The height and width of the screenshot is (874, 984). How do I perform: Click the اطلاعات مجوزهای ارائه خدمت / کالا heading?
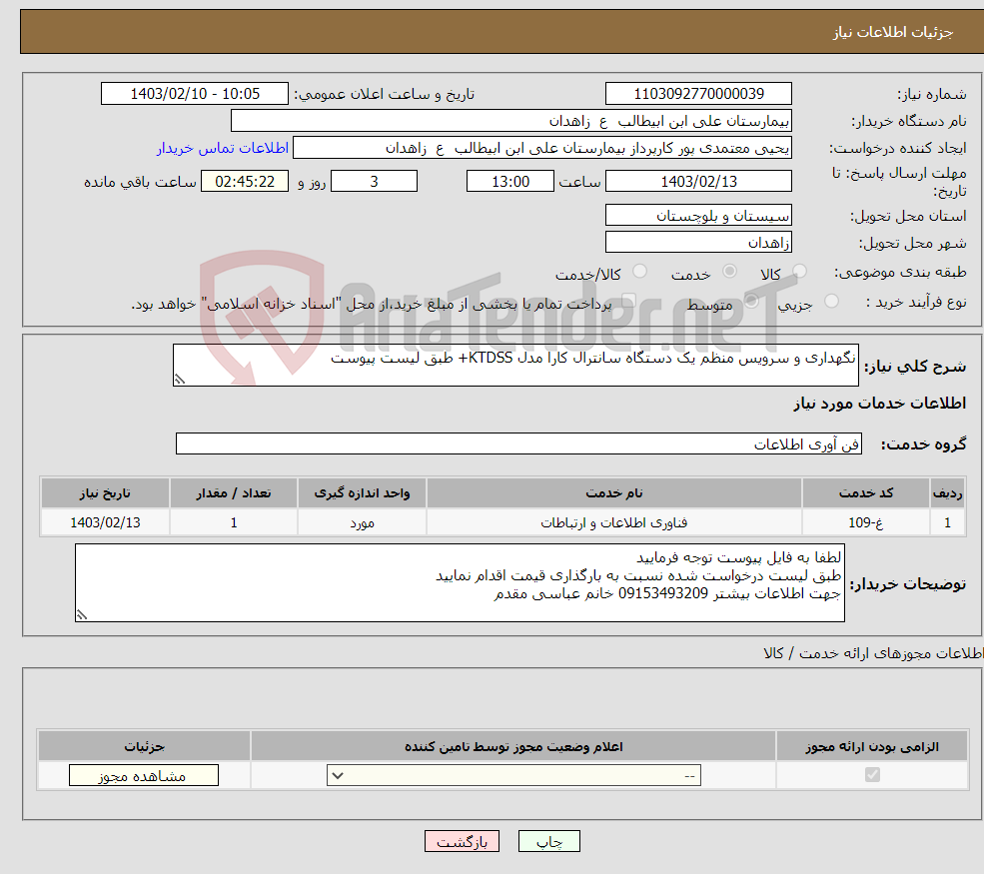point(873,653)
